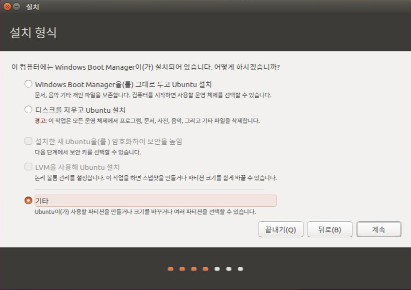
Task: Close the 설치 window
Action: pos(7,7)
